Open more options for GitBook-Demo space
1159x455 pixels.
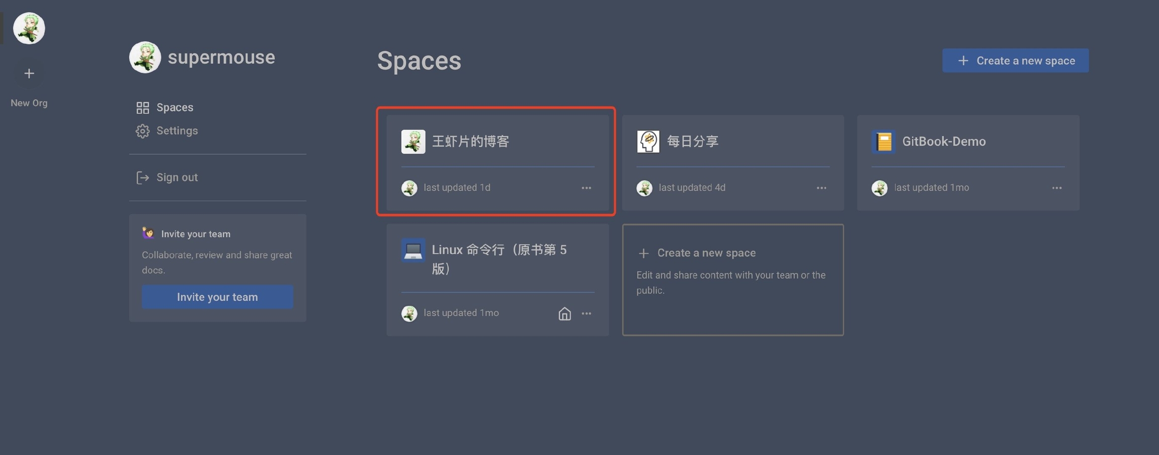pyautogui.click(x=1056, y=188)
